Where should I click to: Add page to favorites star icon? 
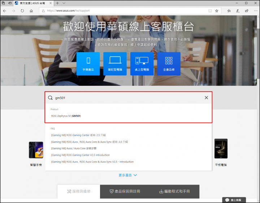coord(217,11)
